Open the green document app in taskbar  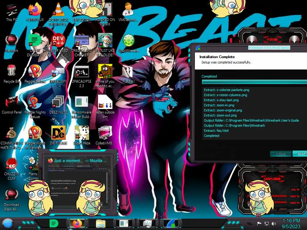pyautogui.click(x=54, y=223)
